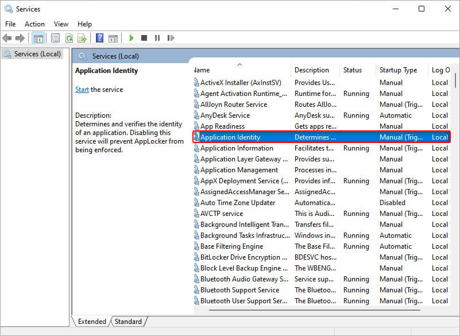460x336 pixels.
Task: Open the Help question-mark icon
Action: tap(99, 38)
